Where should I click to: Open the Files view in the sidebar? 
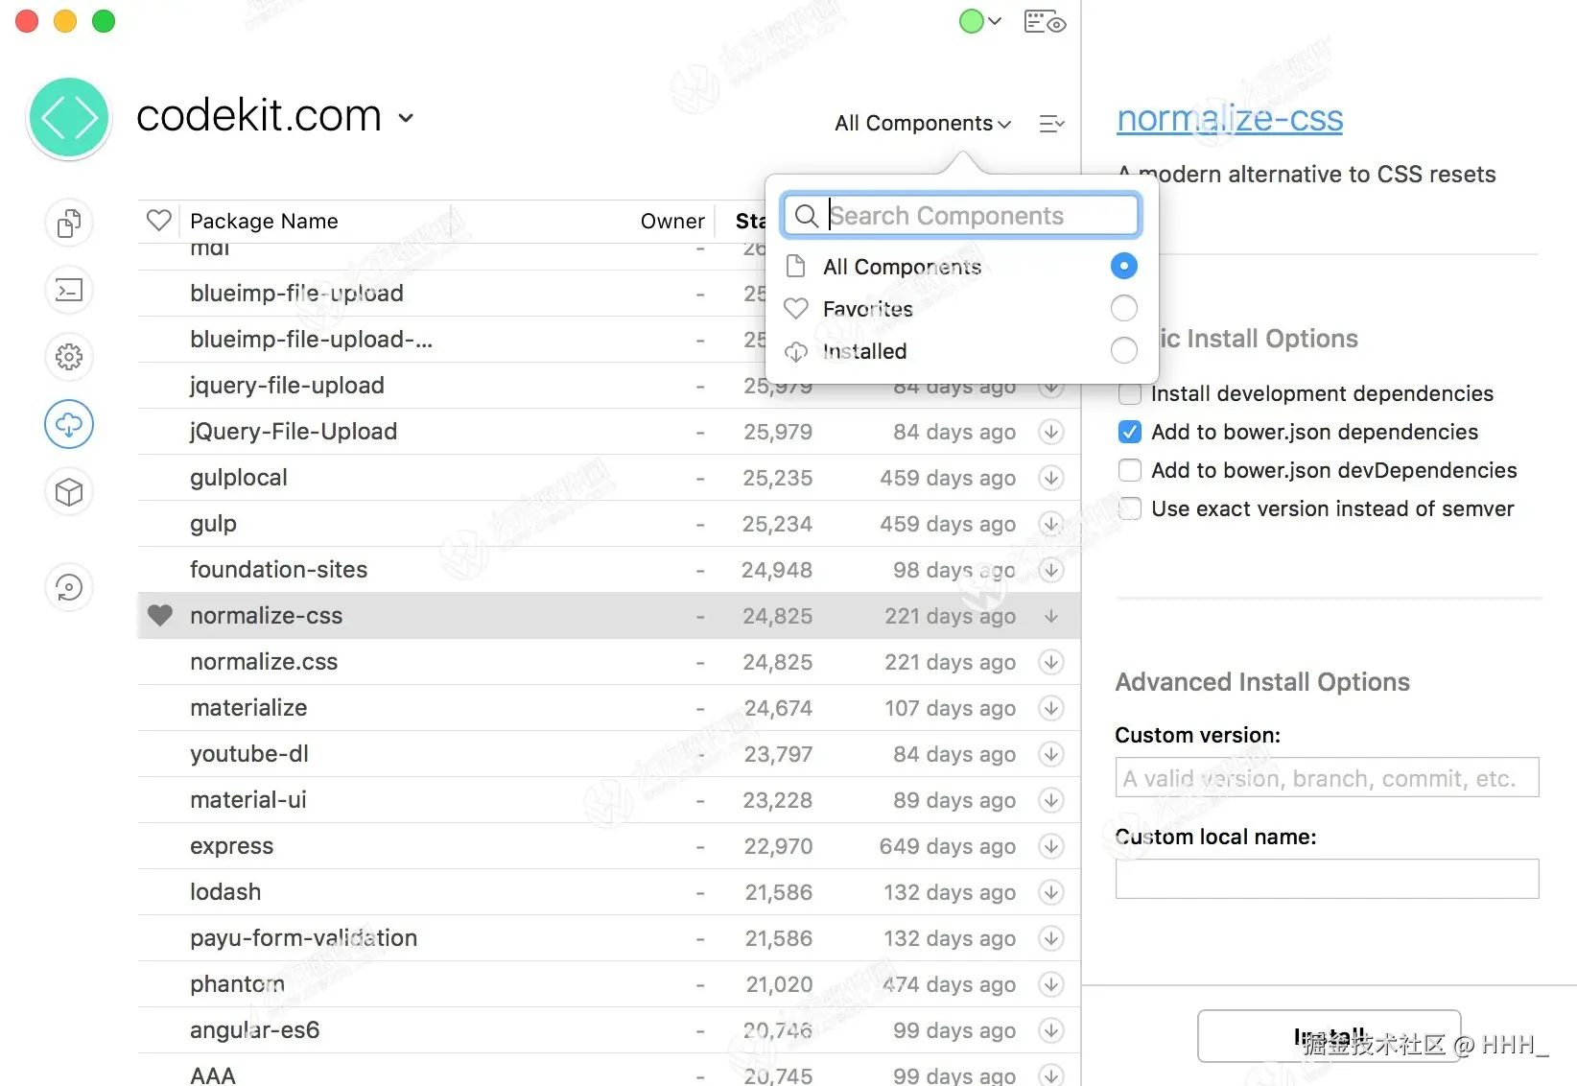point(69,224)
